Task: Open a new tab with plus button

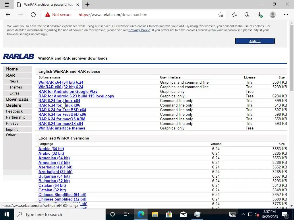Action: click(x=87, y=5)
